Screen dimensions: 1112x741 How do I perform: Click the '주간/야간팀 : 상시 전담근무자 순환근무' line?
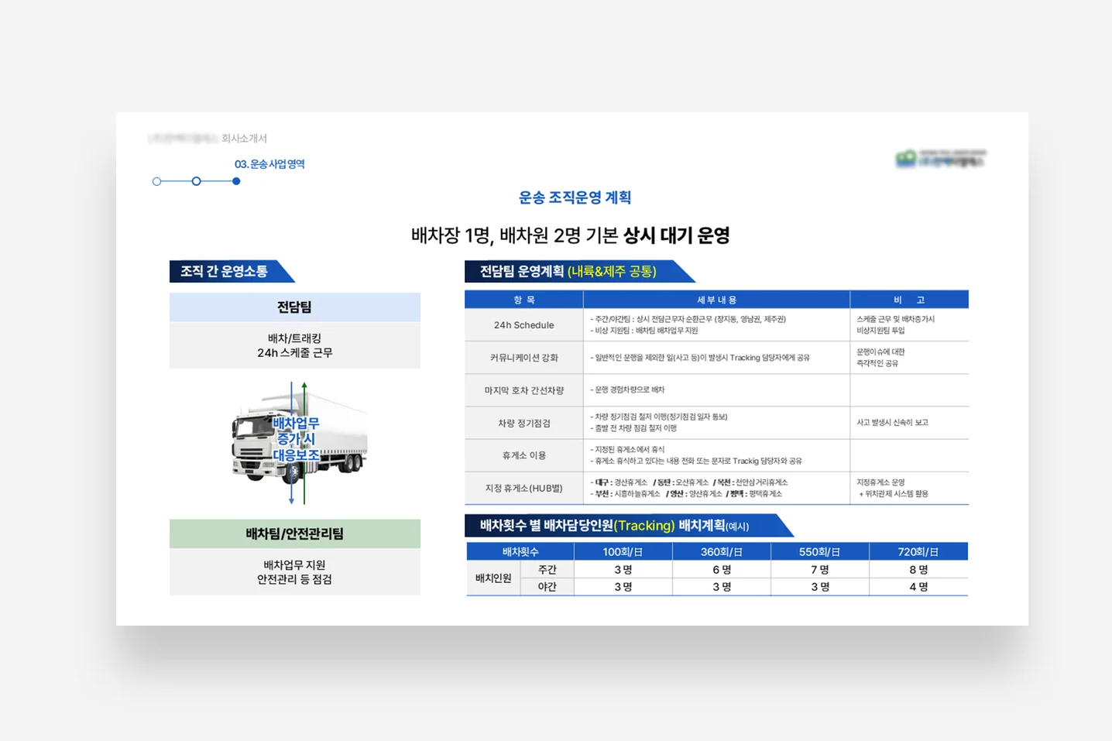tap(688, 319)
